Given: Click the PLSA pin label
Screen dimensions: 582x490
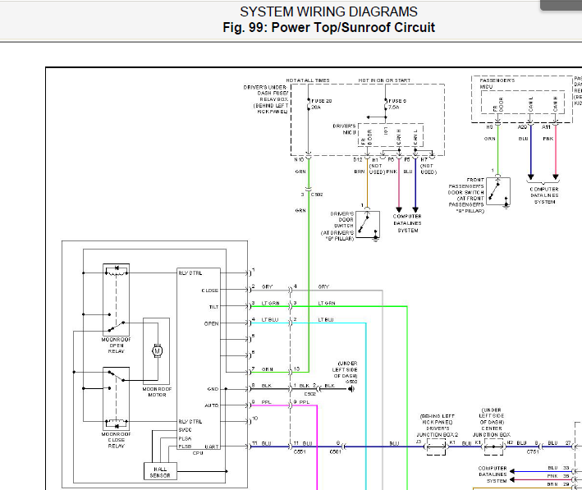Looking at the screenshot, I should tap(185, 439).
